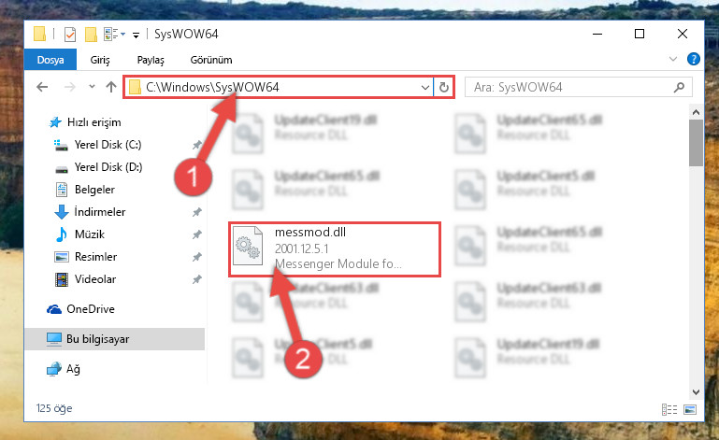Open Yerel Disk (D:) in sidebar
The image size is (719, 440).
pyautogui.click(x=108, y=167)
